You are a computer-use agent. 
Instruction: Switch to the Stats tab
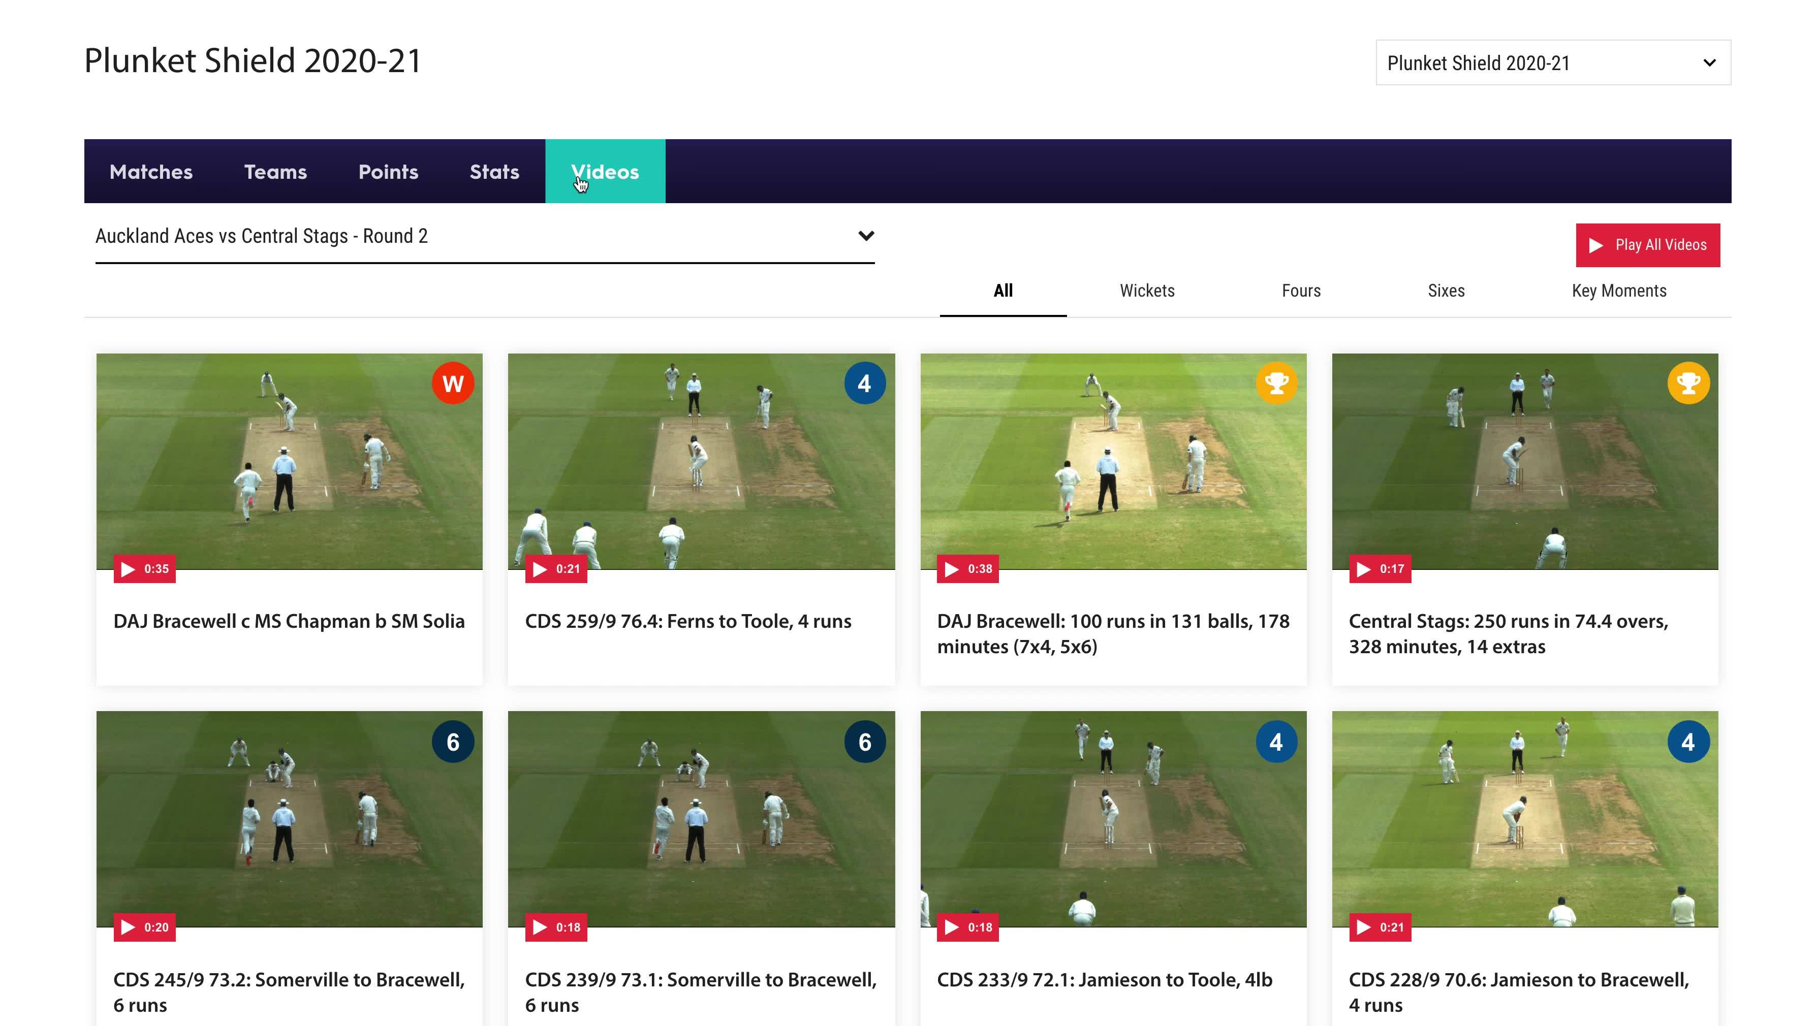(494, 171)
